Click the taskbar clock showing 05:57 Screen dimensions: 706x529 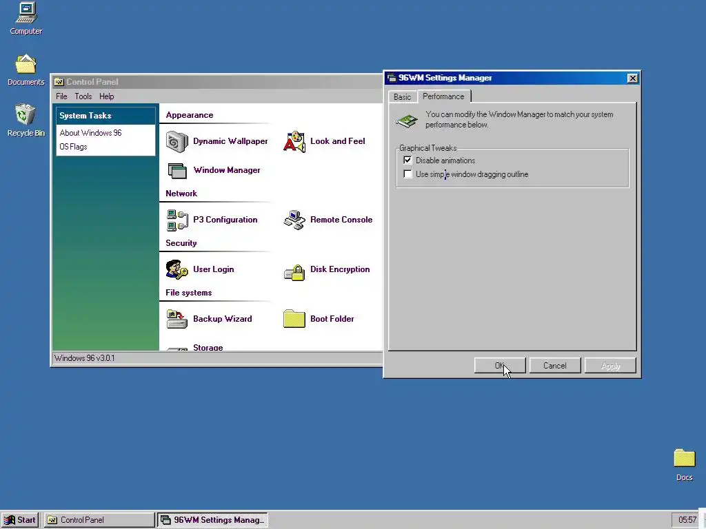687,520
